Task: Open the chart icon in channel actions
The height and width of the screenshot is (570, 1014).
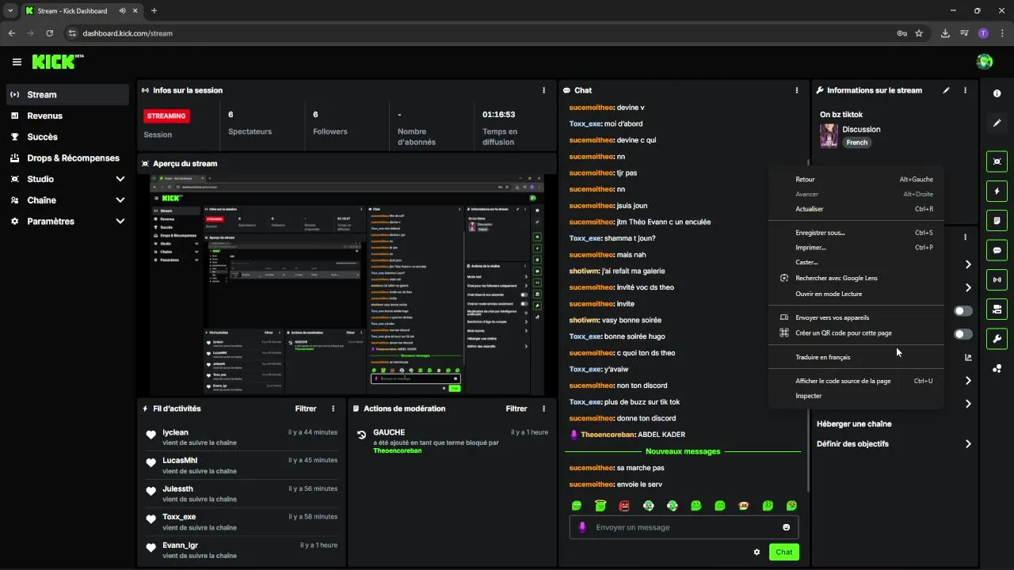Action: [968, 357]
